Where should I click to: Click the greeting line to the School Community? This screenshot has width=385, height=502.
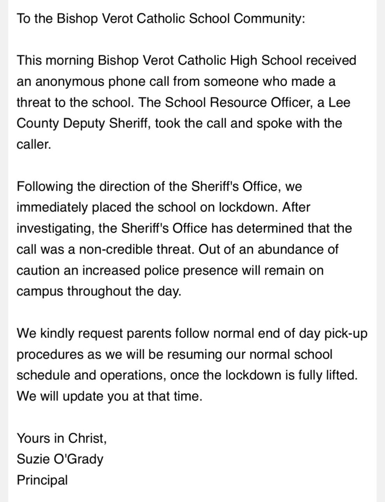(x=161, y=18)
